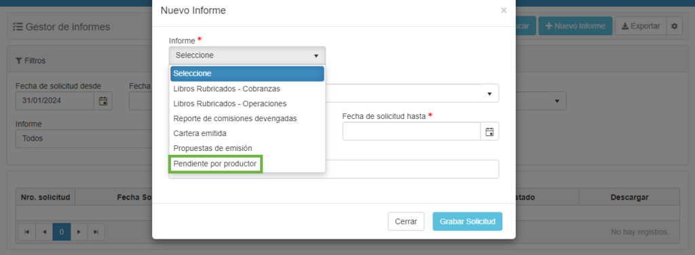Open the Informe filter showing Todos

coord(84,139)
